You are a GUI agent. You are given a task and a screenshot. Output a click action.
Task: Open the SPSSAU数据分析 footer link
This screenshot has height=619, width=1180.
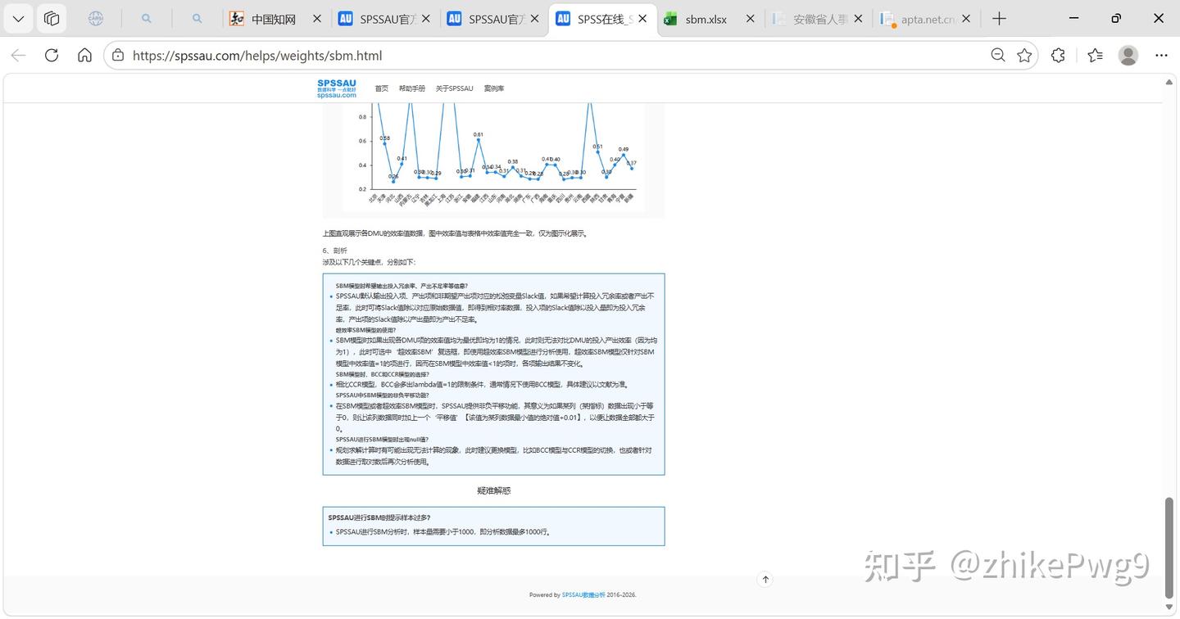point(584,595)
